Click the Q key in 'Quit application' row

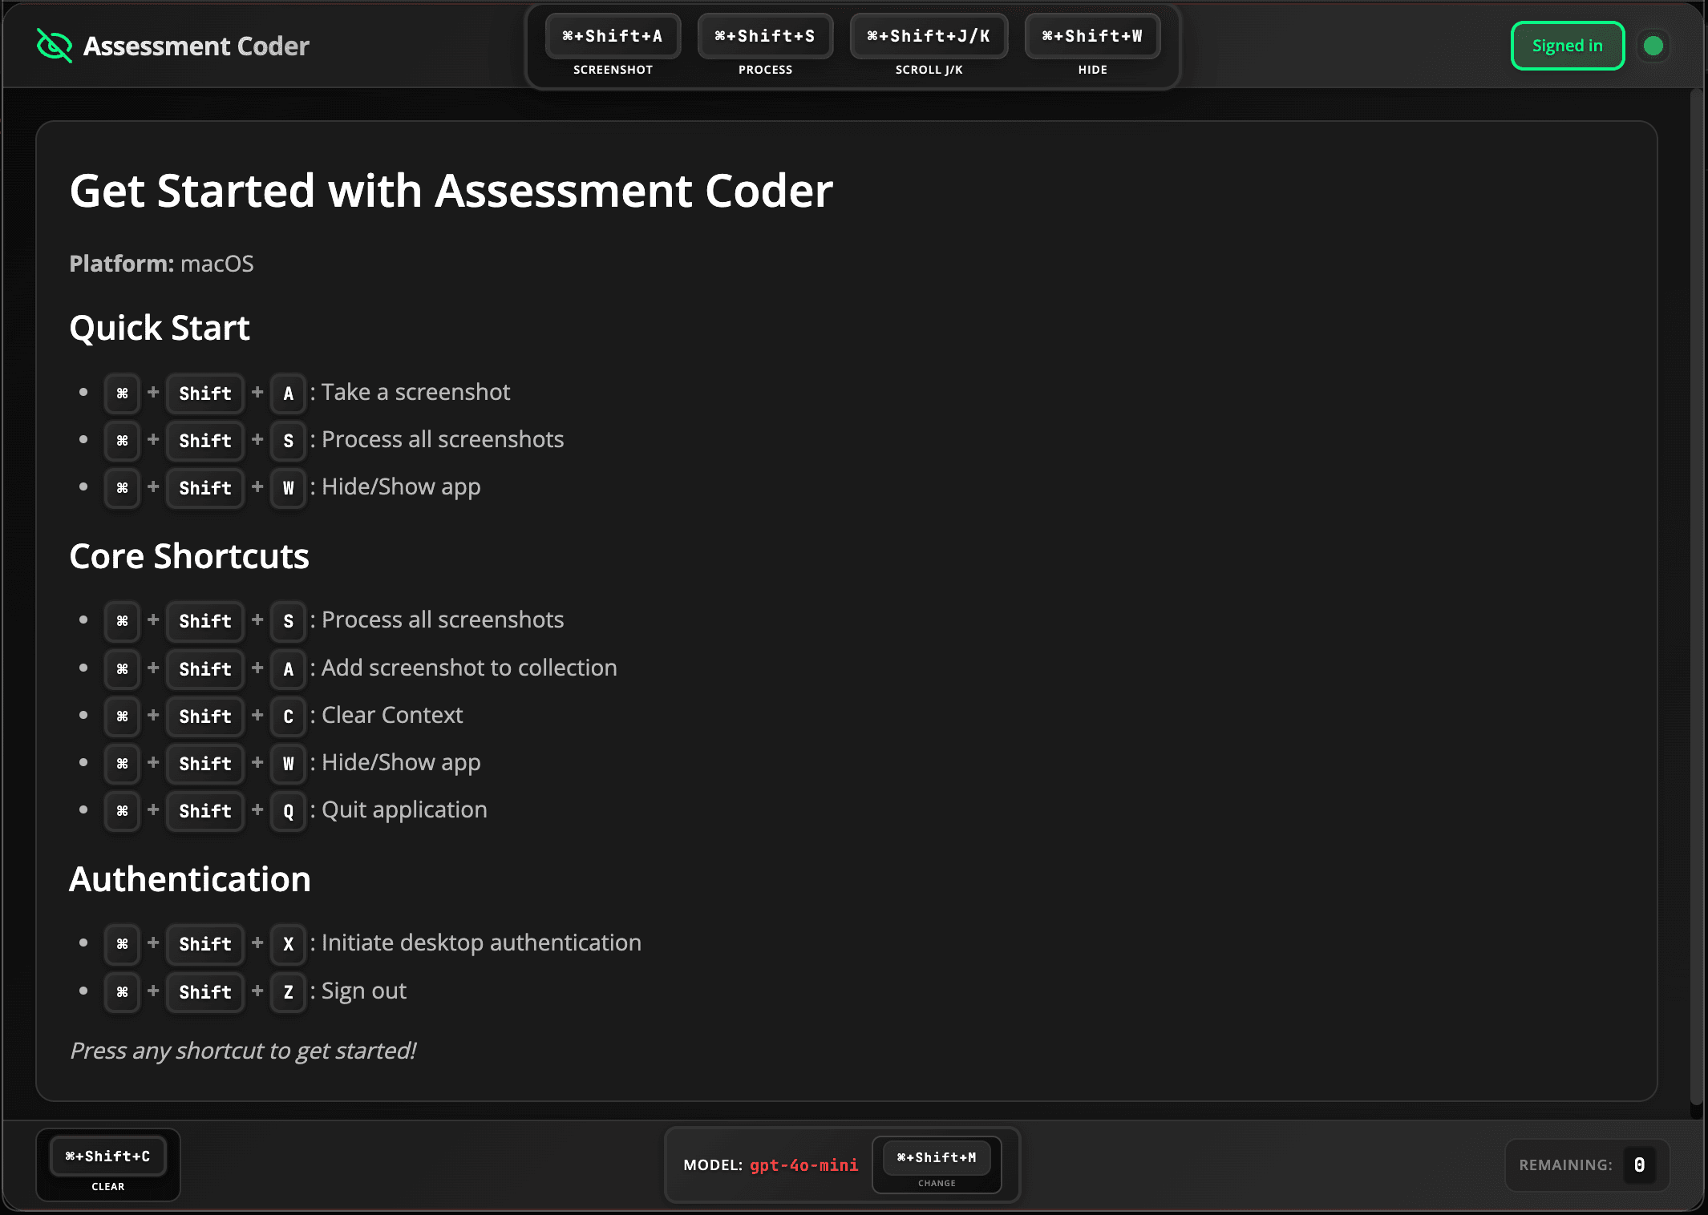pos(289,810)
